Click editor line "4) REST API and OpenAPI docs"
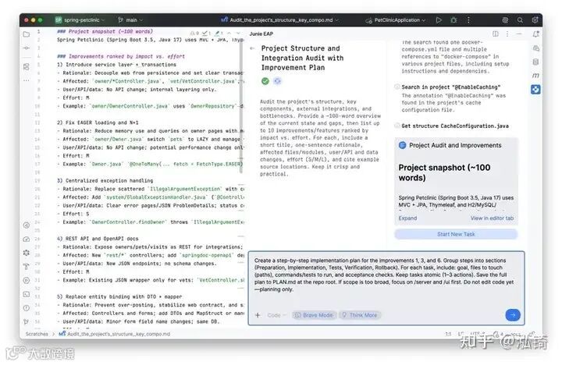This screenshot has height=365, width=562. pyautogui.click(x=98, y=239)
